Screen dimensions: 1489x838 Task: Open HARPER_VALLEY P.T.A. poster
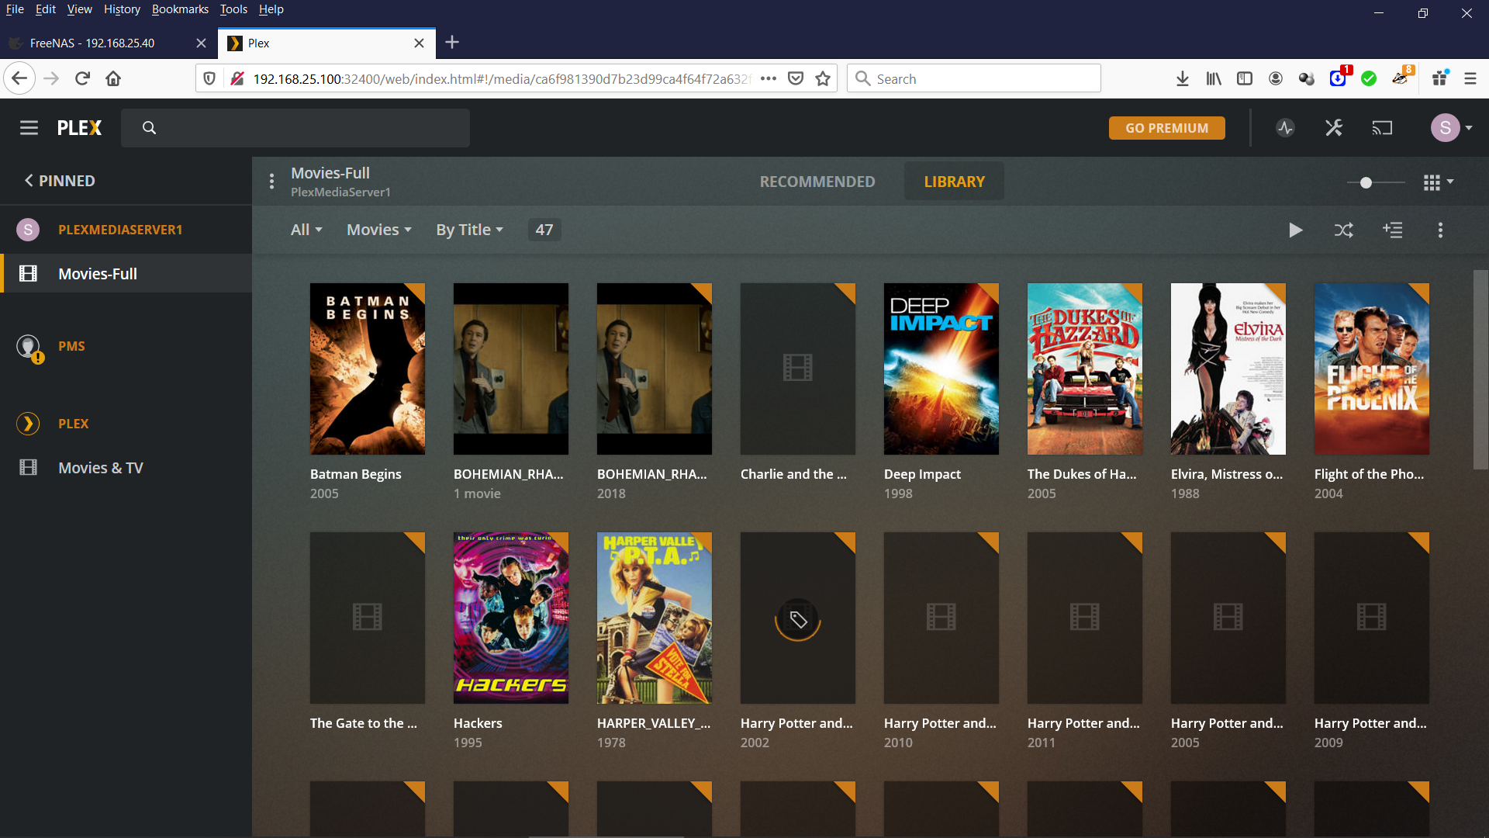coord(655,618)
